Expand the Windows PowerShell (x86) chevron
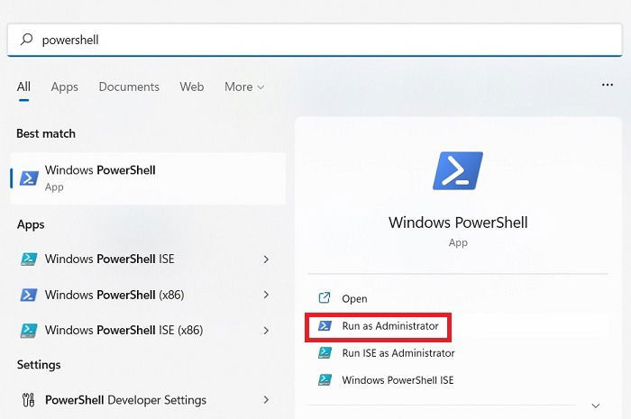 266,295
